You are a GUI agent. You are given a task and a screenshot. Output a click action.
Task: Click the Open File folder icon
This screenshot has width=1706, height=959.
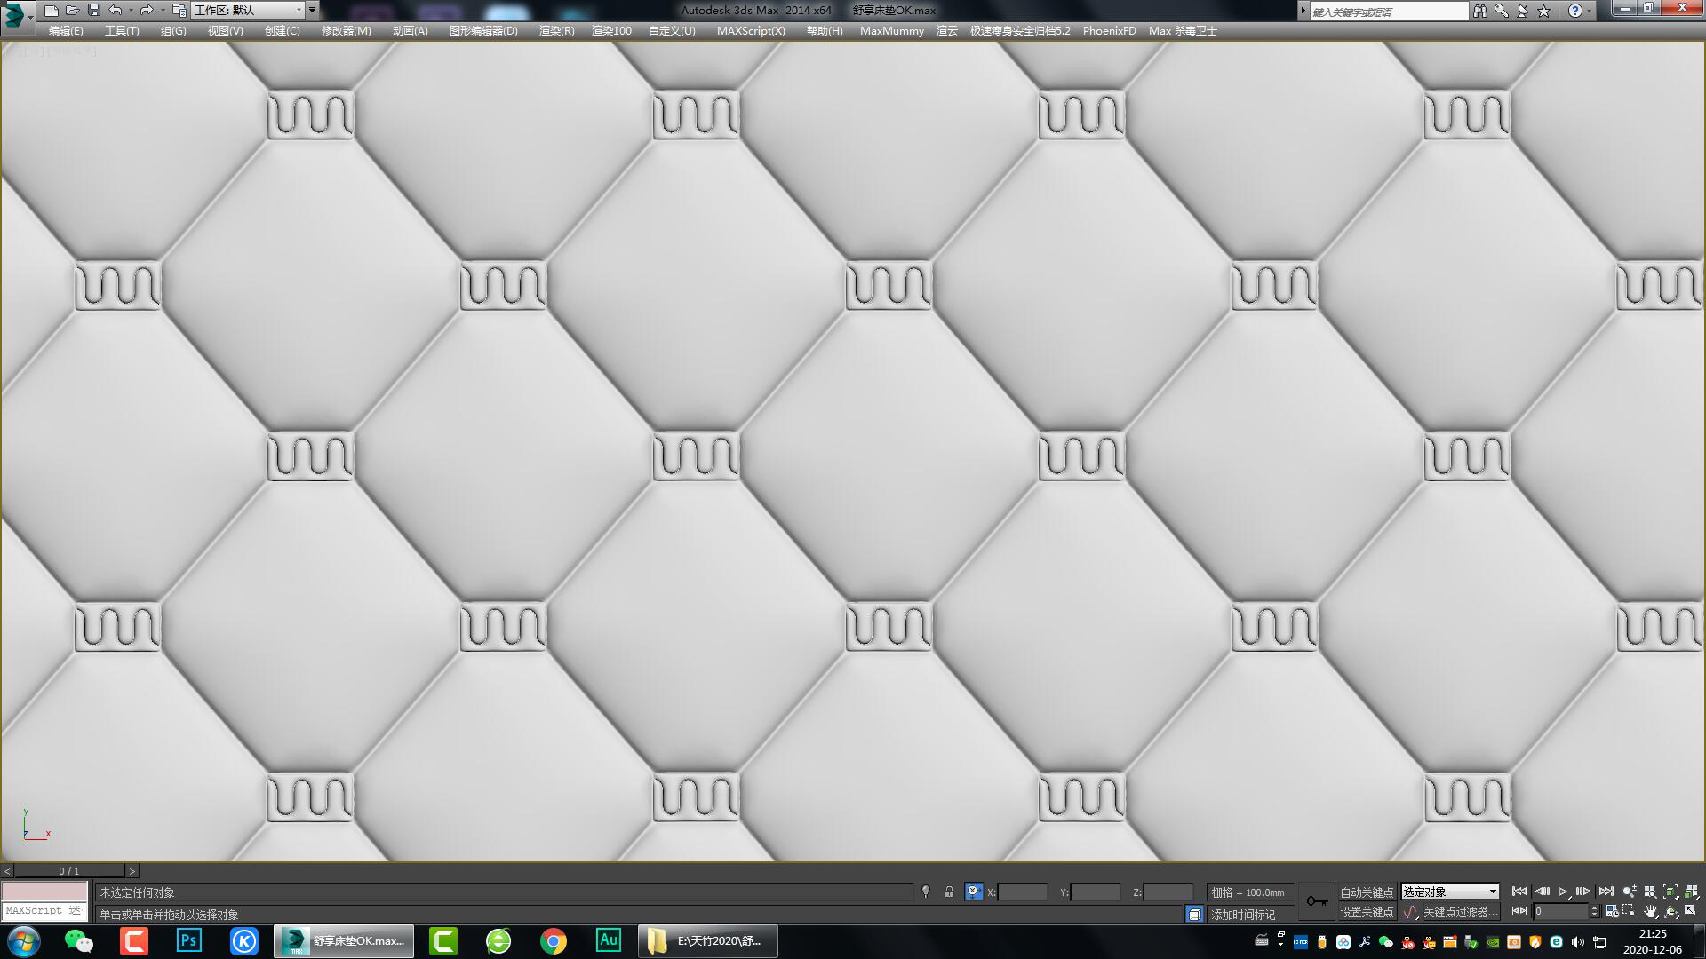pos(73,10)
